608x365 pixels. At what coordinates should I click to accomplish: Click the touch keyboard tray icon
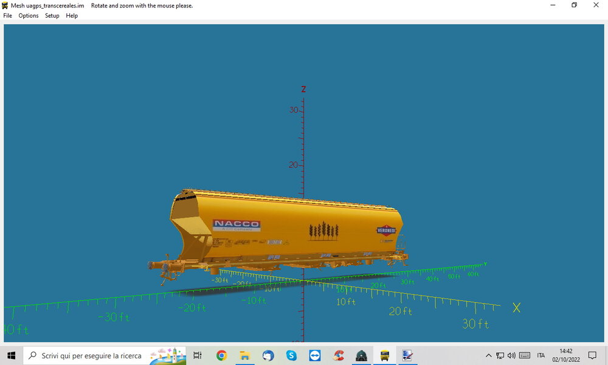click(525, 355)
